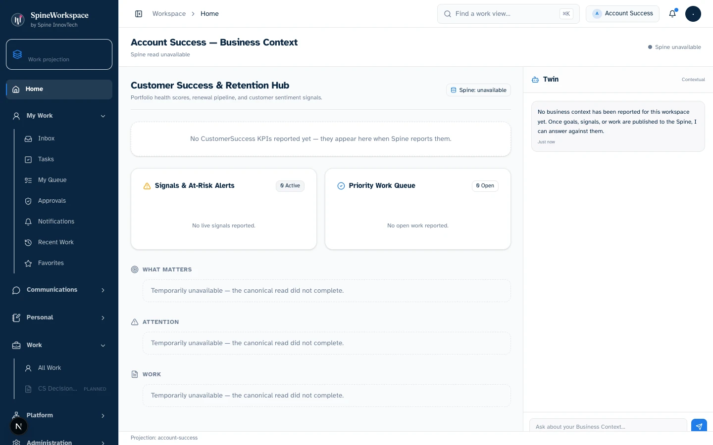Focus the Ask about your Business Context field
Image resolution: width=713 pixels, height=445 pixels.
(x=608, y=426)
